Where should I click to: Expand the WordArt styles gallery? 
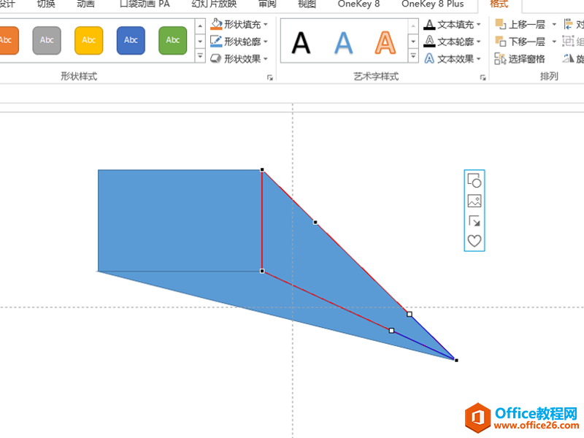click(x=413, y=56)
